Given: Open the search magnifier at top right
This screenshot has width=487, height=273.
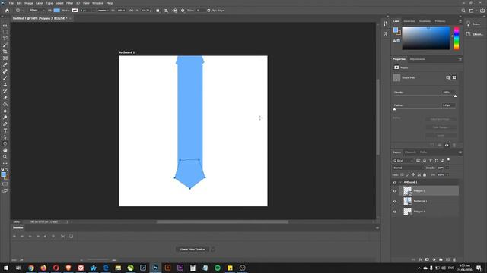Looking at the screenshot, I should point(463,11).
